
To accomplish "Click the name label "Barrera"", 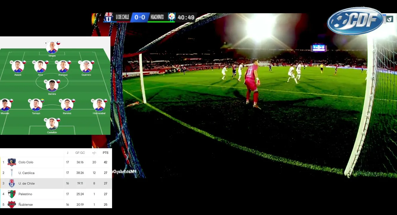I will [x=52, y=94].
